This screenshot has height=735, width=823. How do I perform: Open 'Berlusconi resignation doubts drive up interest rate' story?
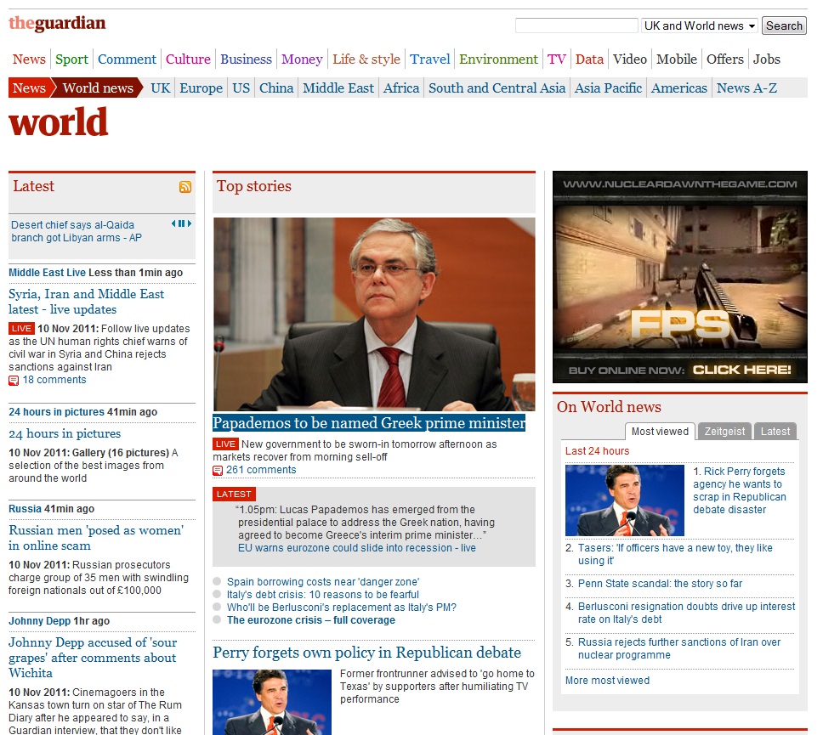tap(686, 613)
